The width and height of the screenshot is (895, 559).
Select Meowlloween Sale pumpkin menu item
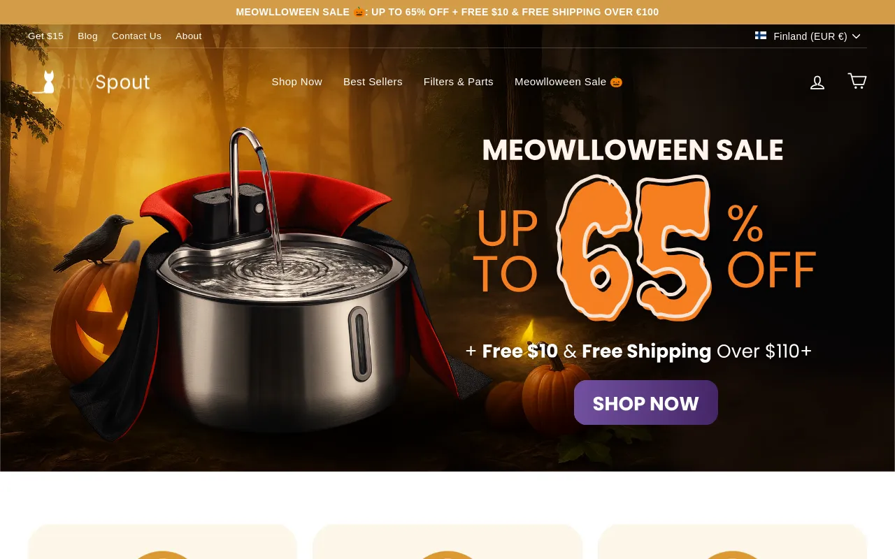point(568,82)
